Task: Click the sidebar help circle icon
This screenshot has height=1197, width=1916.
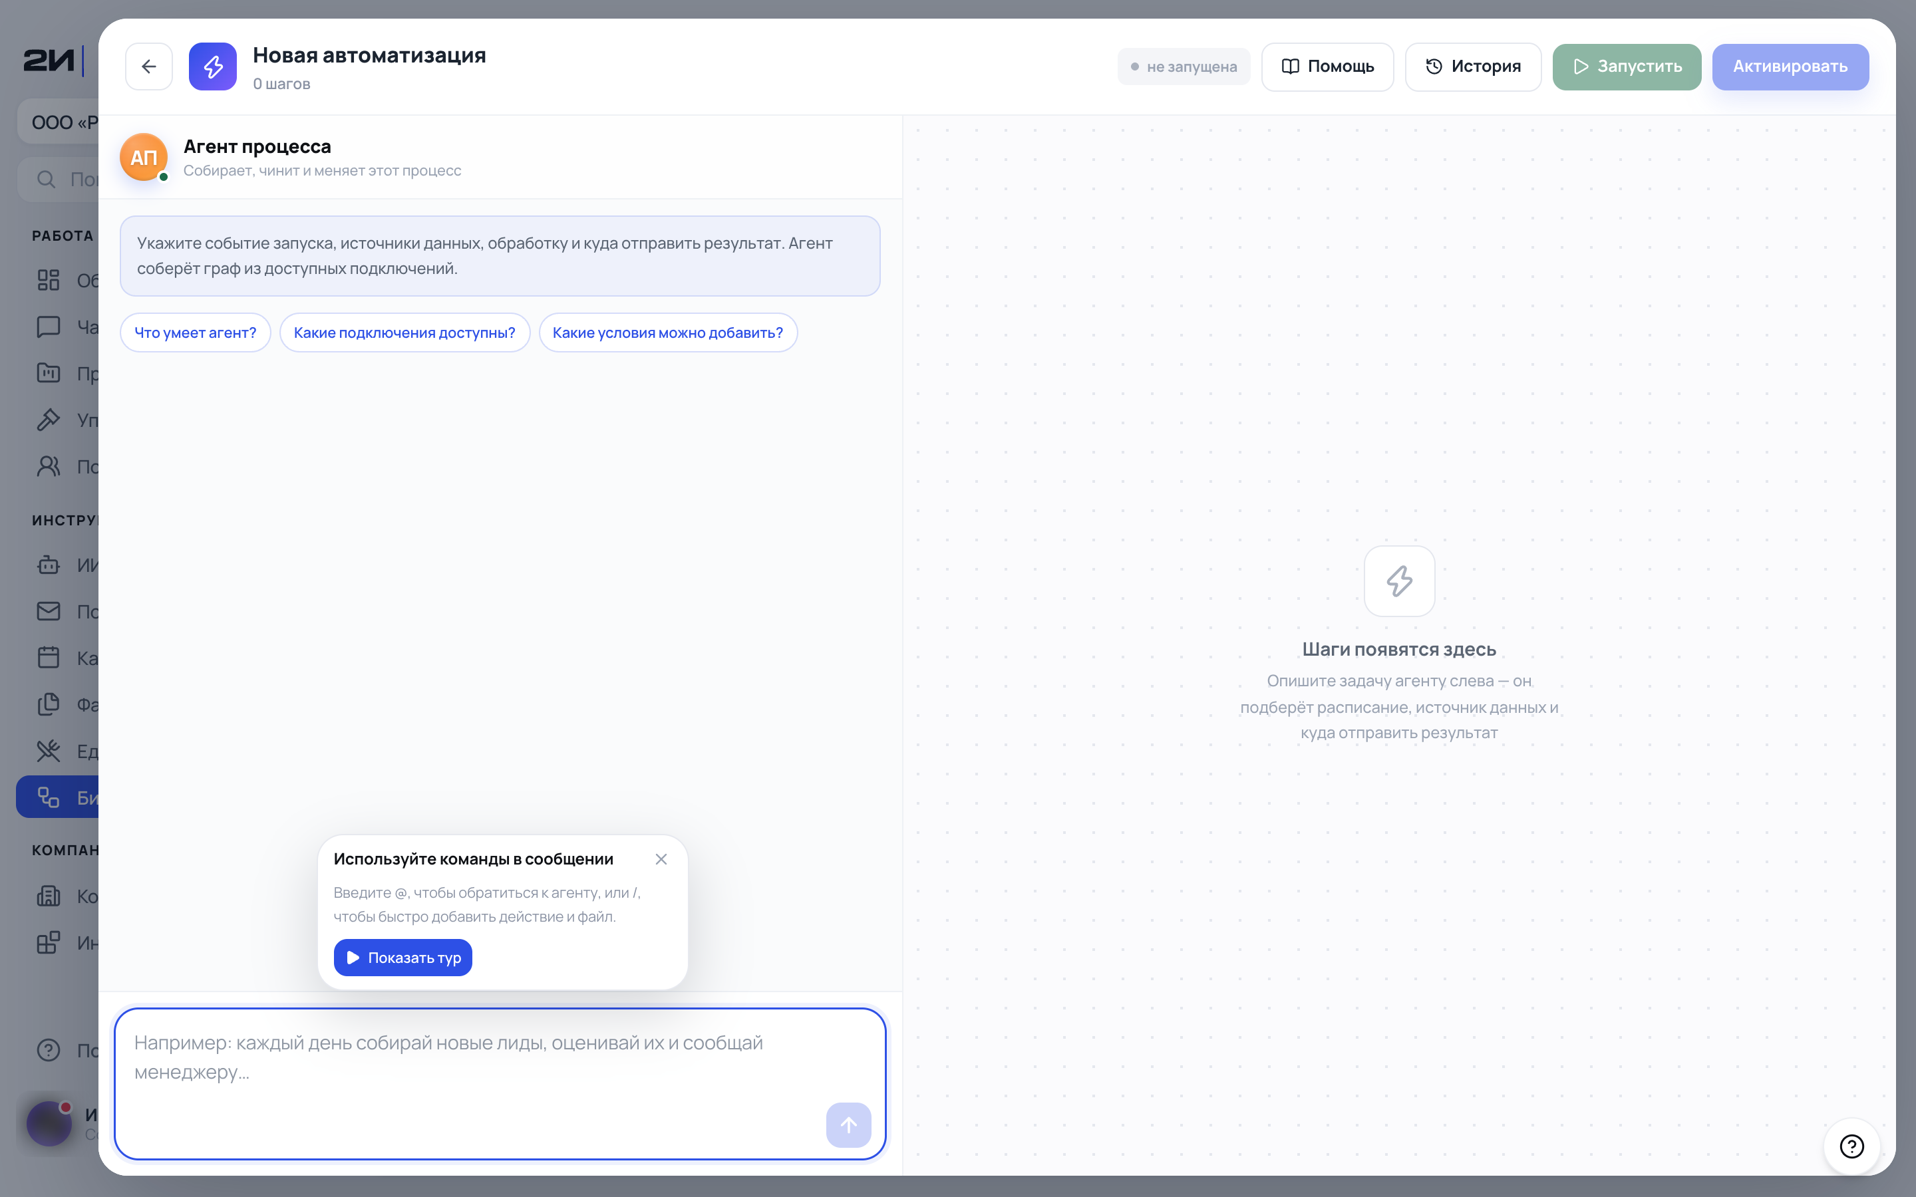Action: pyautogui.click(x=49, y=1051)
